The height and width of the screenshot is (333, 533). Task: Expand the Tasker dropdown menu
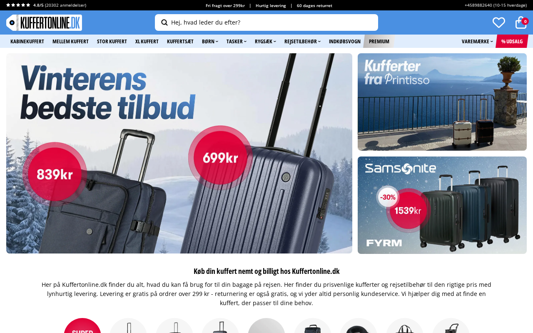point(237,41)
